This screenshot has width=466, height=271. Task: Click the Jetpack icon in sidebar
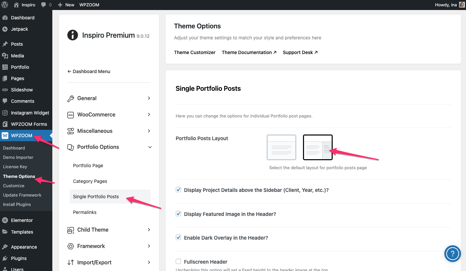(x=5, y=29)
